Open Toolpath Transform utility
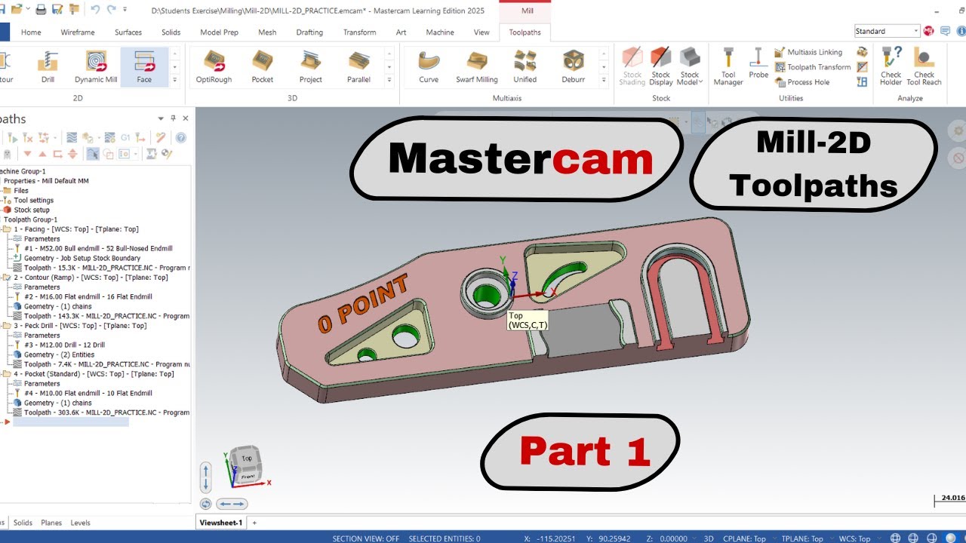966x543 pixels. pos(812,67)
